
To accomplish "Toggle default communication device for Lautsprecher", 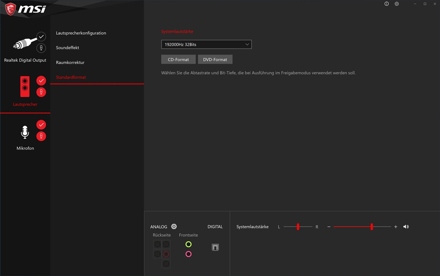I will pyautogui.click(x=41, y=92).
